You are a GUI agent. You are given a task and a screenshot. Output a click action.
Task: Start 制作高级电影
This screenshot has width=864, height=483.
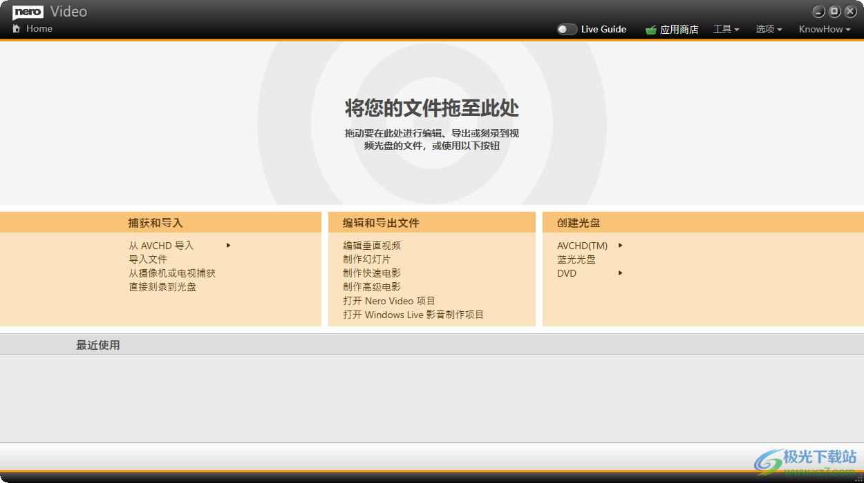point(372,287)
